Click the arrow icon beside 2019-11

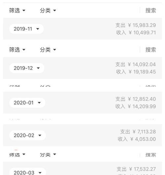click(x=38, y=29)
